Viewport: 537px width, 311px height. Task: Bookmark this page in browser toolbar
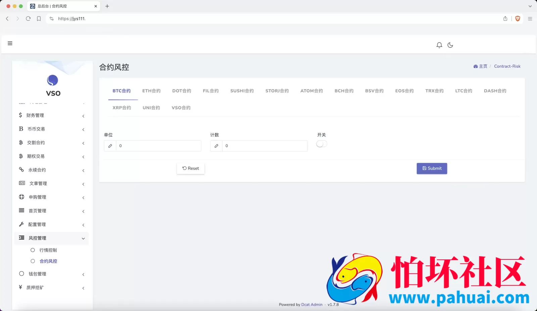(39, 19)
